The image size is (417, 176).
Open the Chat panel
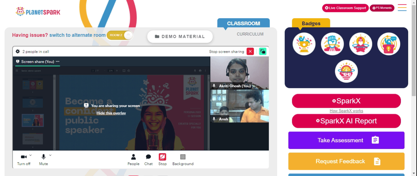[148, 160]
